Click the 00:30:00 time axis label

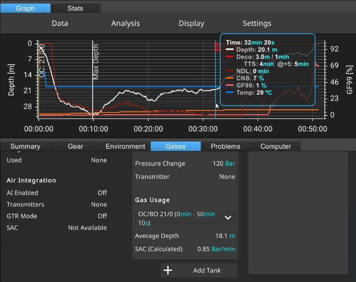point(203,129)
